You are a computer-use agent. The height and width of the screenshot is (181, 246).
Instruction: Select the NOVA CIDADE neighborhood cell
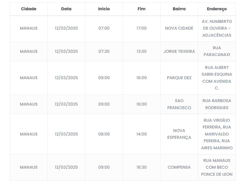click(x=179, y=28)
